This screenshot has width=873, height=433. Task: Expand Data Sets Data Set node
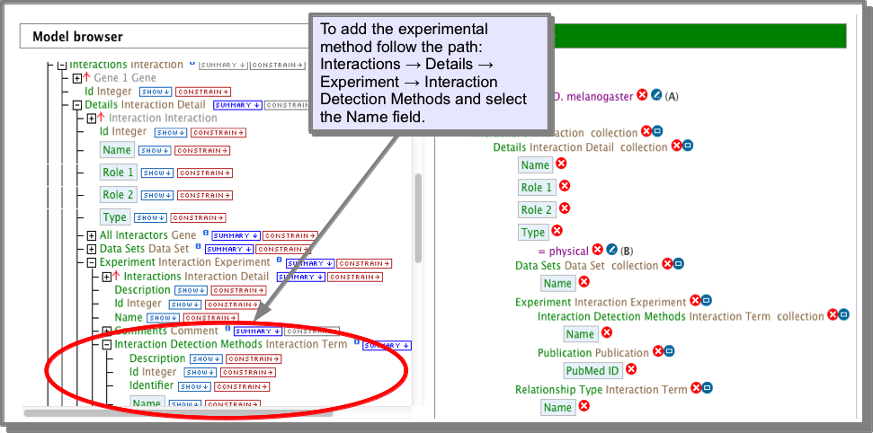[x=92, y=250]
